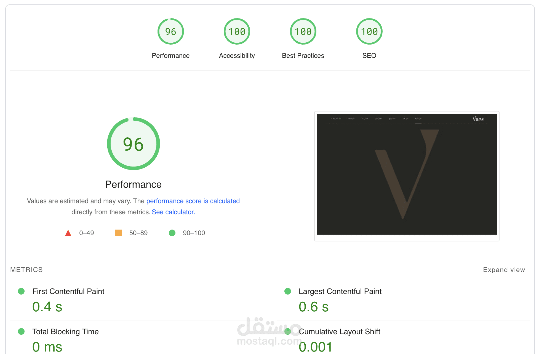
Task: Expand the Total Blocking Time metric
Action: pyautogui.click(x=65, y=331)
